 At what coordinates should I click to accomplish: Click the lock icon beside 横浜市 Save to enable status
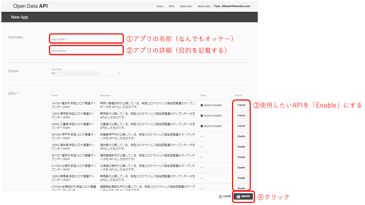tap(202, 105)
